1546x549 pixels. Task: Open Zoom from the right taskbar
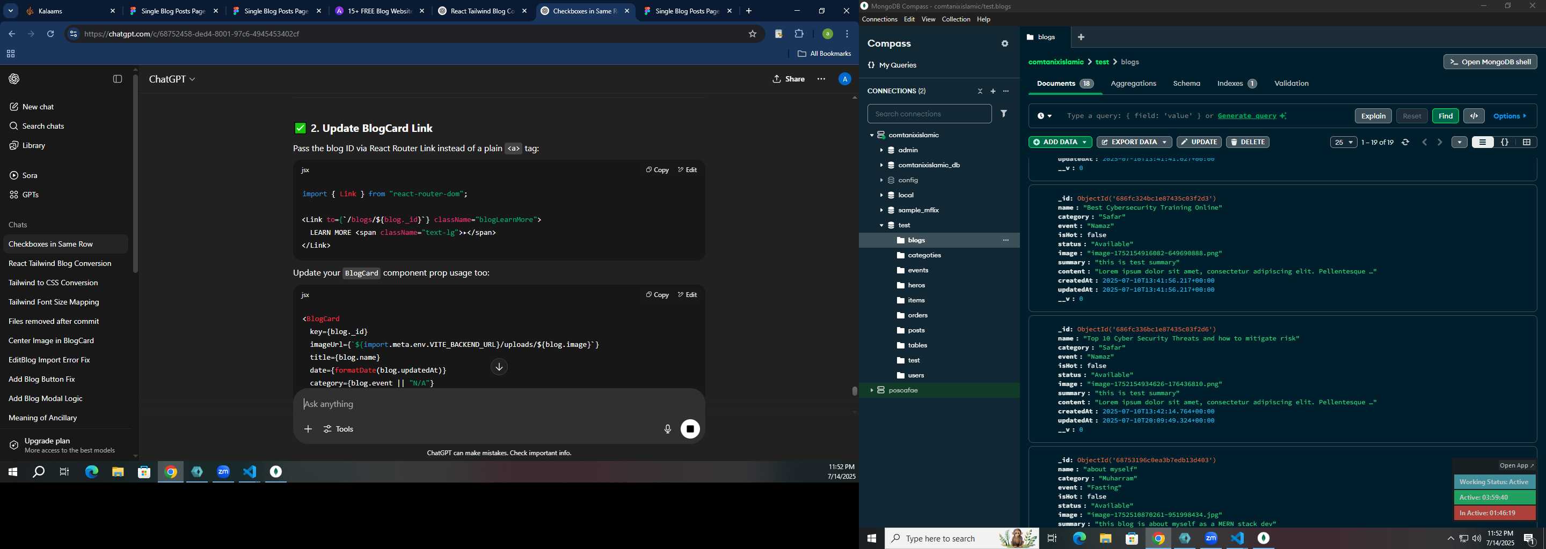[1211, 538]
